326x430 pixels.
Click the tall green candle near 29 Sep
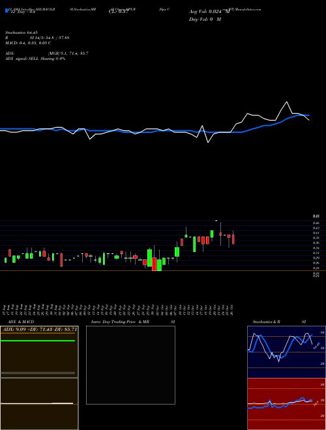point(149,258)
